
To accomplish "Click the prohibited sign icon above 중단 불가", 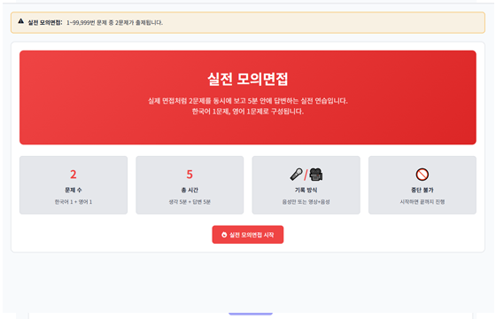I will pyautogui.click(x=422, y=175).
